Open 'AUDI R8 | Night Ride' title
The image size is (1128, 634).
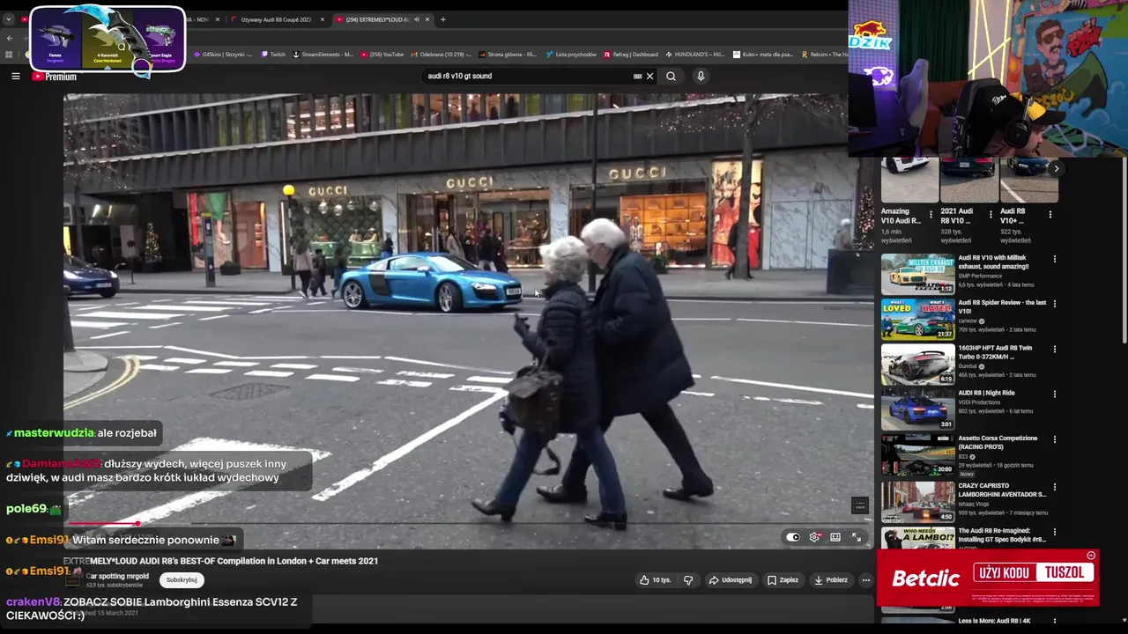tap(986, 393)
